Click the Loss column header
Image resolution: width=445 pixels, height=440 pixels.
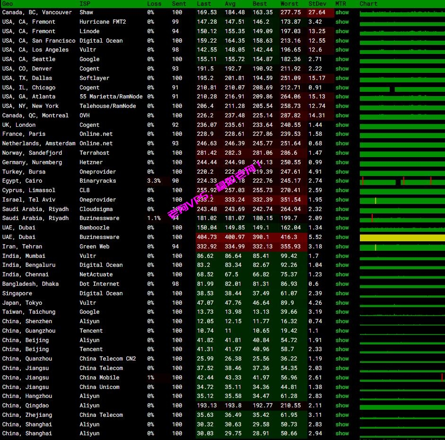coord(154,4)
